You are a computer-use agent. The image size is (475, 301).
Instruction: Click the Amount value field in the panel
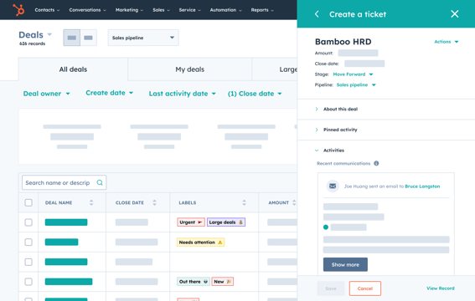pyautogui.click(x=358, y=53)
